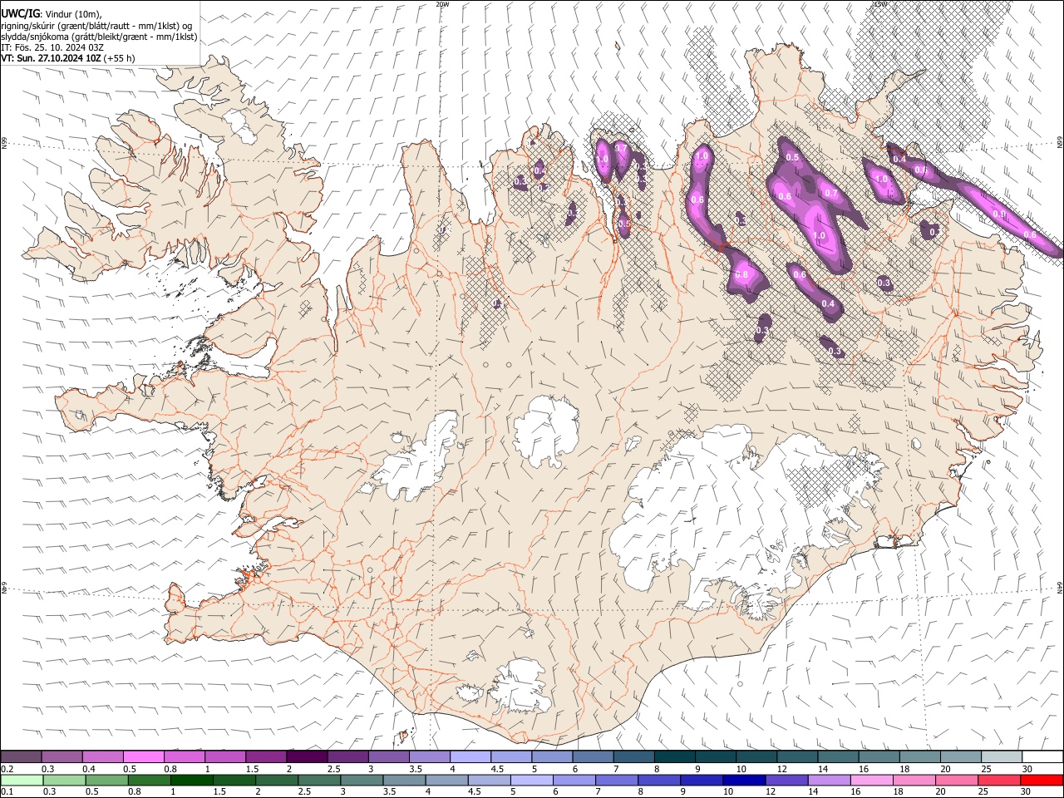Pick the upper legend swatch labeled 6

594,756
